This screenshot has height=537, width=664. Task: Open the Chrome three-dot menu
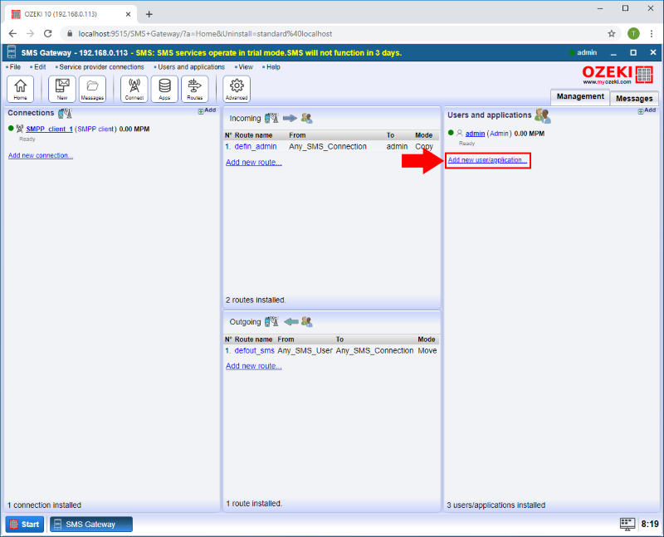click(x=652, y=33)
